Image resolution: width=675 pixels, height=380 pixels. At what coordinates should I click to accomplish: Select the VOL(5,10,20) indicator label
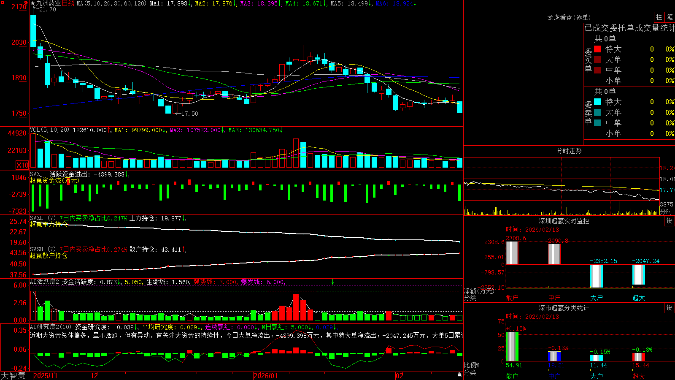click(x=49, y=130)
